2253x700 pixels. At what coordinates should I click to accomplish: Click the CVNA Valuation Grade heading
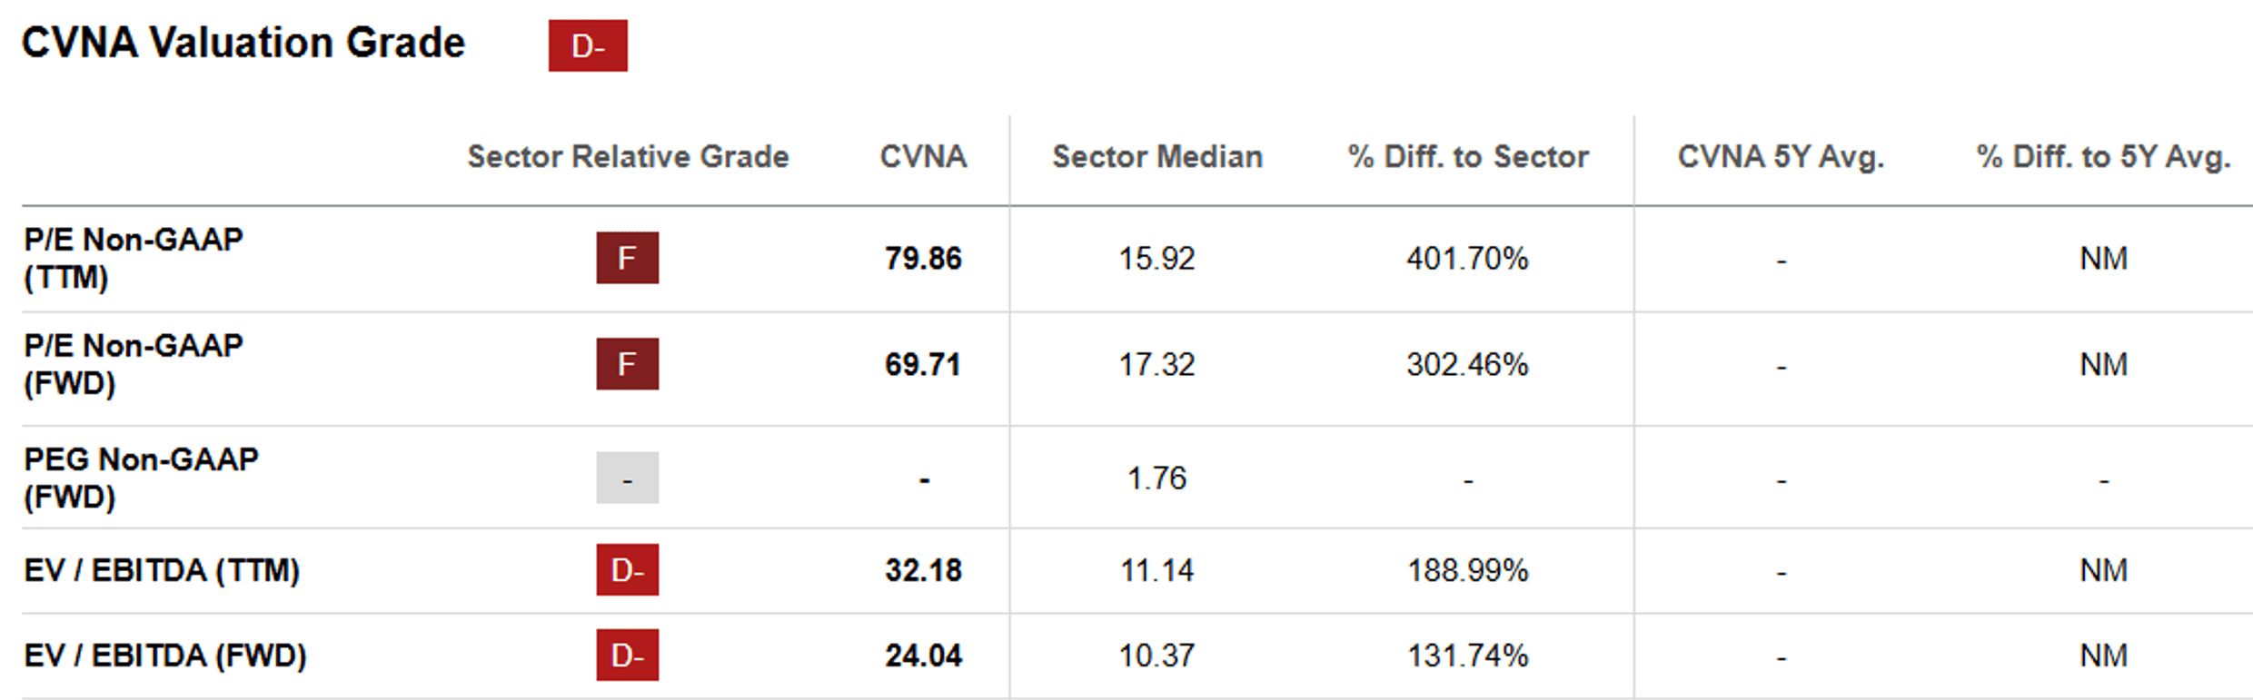click(243, 44)
